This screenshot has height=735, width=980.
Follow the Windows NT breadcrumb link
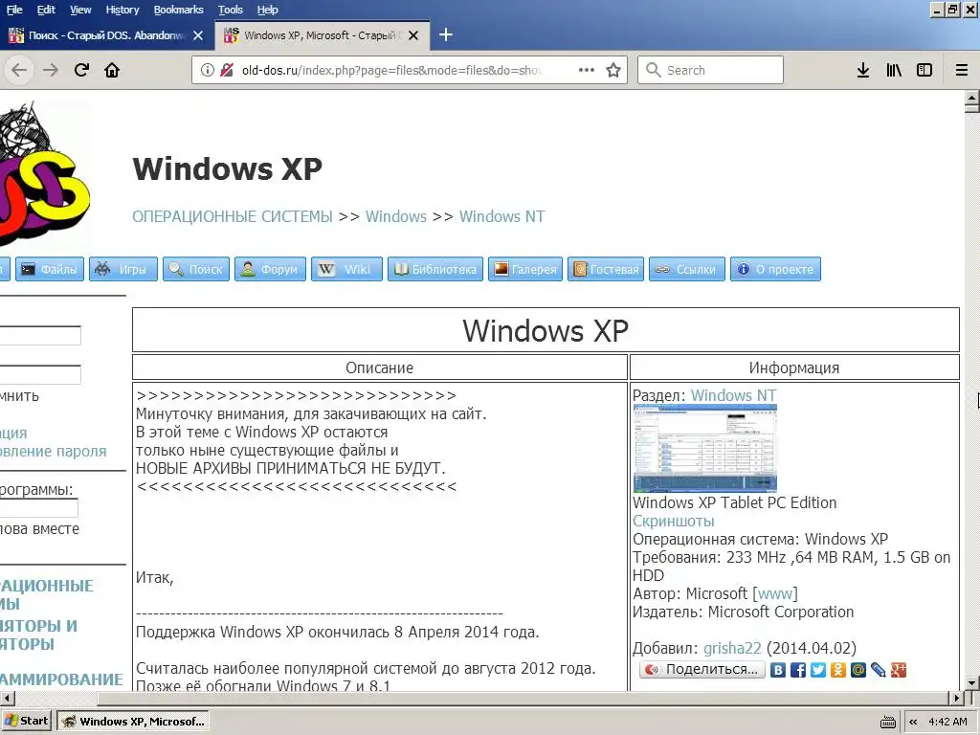click(501, 217)
